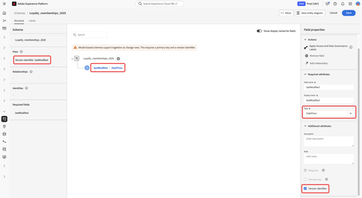Open the Queries search-table icon

[4, 149]
